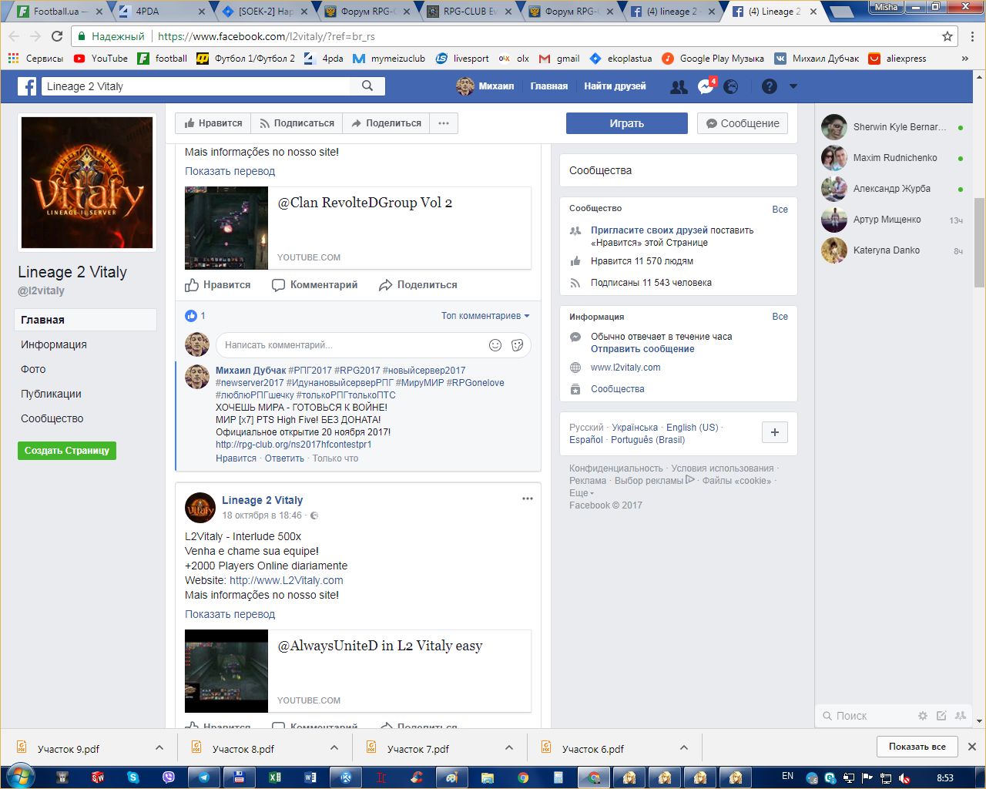
Task: Click the Написать комментарий input field
Action: coord(350,345)
